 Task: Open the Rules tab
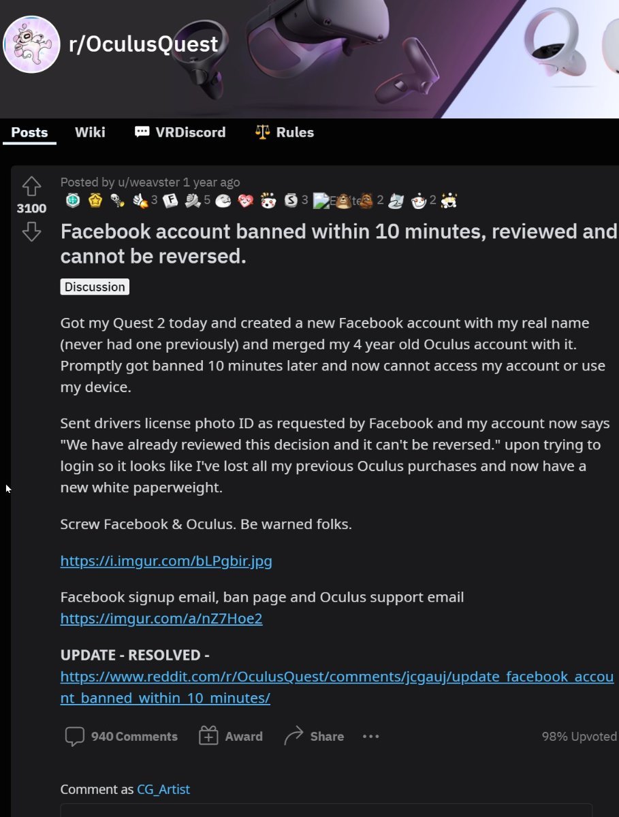285,132
